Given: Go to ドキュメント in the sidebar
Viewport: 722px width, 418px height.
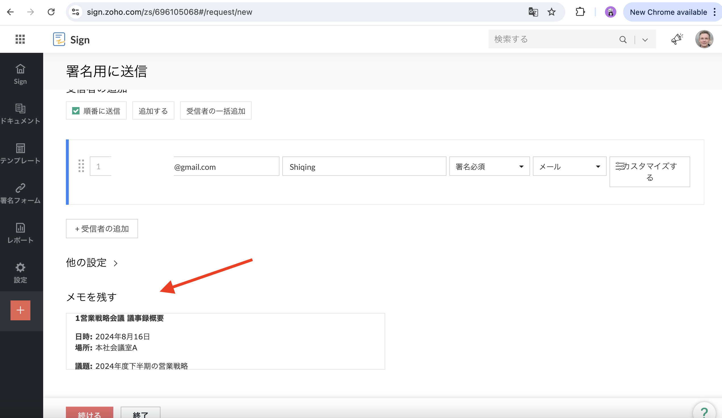Looking at the screenshot, I should [20, 114].
